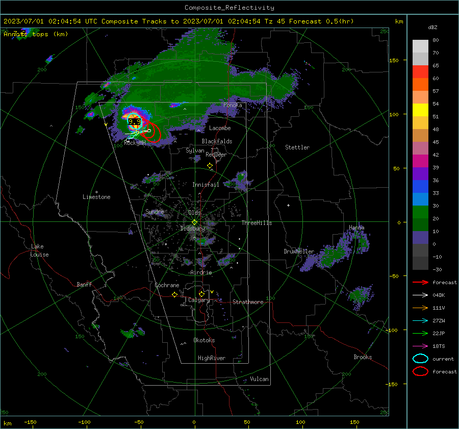Click the 9.9 storm top annotation
Screen dimensions: 459x429
pos(134,121)
